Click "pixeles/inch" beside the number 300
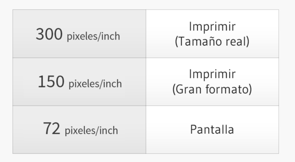 (93, 37)
